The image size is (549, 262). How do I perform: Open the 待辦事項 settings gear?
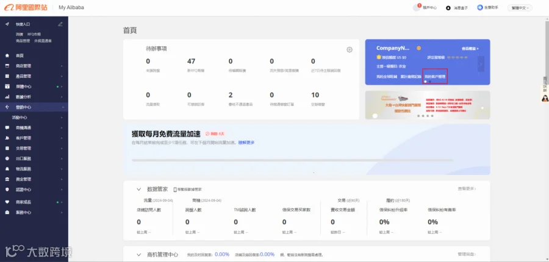(349, 50)
